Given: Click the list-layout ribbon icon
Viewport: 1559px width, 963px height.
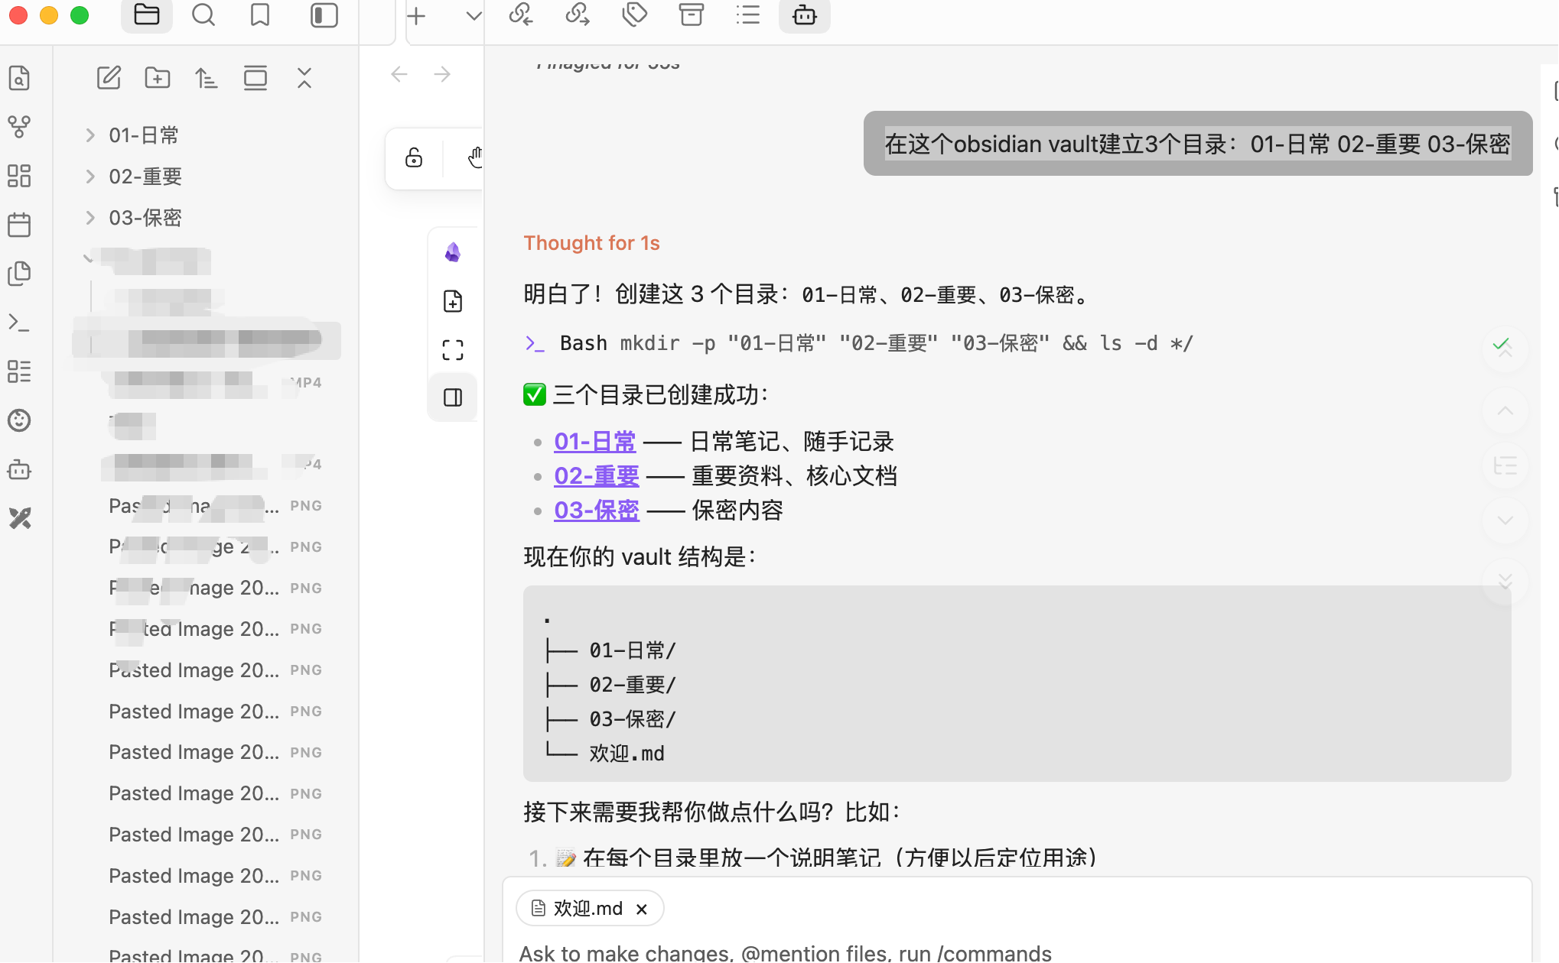Looking at the screenshot, I should pyautogui.click(x=19, y=371).
